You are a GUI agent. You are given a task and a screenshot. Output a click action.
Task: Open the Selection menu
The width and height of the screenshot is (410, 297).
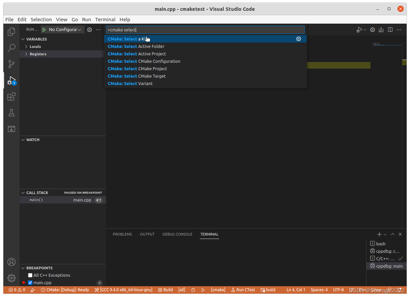click(x=41, y=20)
